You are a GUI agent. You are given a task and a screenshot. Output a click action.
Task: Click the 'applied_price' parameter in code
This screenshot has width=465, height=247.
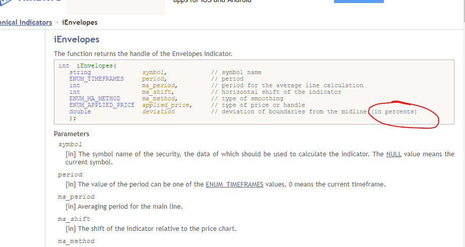pos(165,105)
